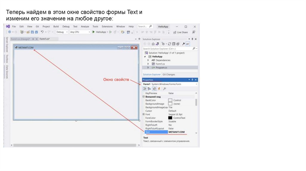Collapse the Внешний вид category
The width and height of the screenshot is (306, 171).
click(x=144, y=97)
